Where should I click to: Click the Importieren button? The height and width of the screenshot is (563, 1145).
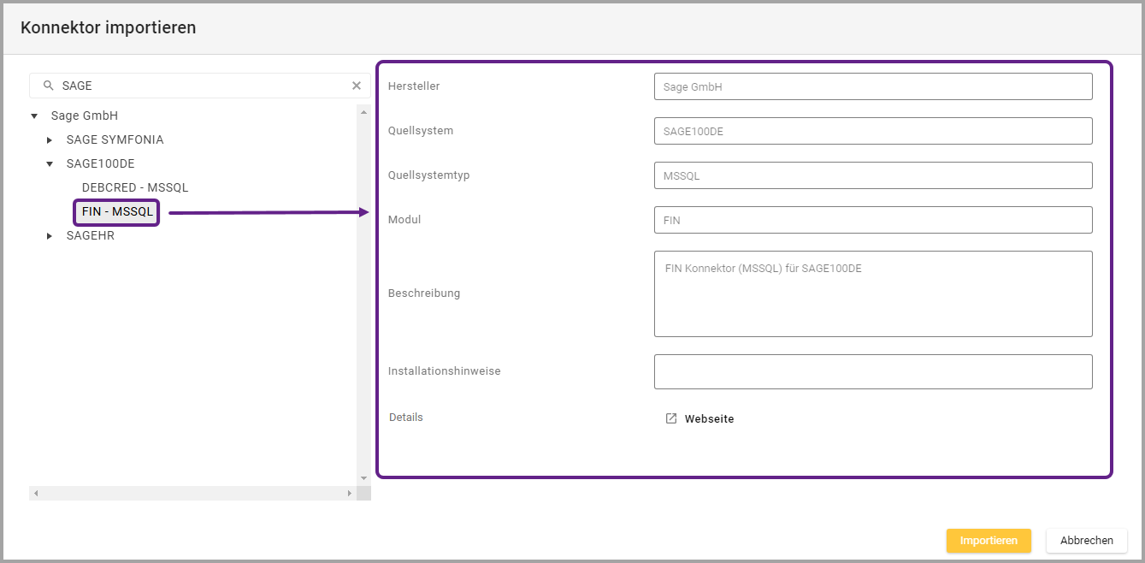click(x=989, y=541)
